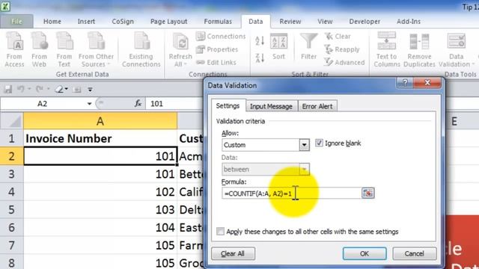Select cell containing 102
This screenshot has height=269, width=479.
point(100,192)
